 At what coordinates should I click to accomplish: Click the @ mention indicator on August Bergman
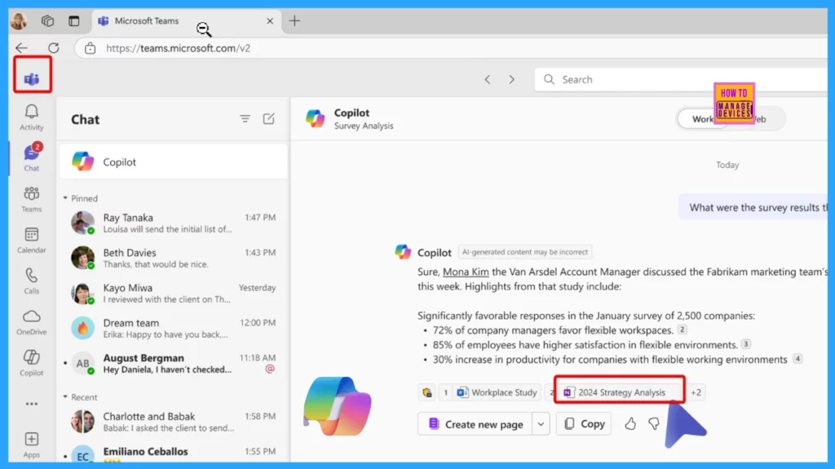(x=270, y=369)
